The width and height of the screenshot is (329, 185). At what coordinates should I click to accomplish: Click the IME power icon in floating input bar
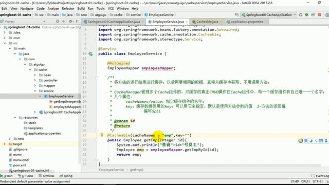(x=300, y=141)
